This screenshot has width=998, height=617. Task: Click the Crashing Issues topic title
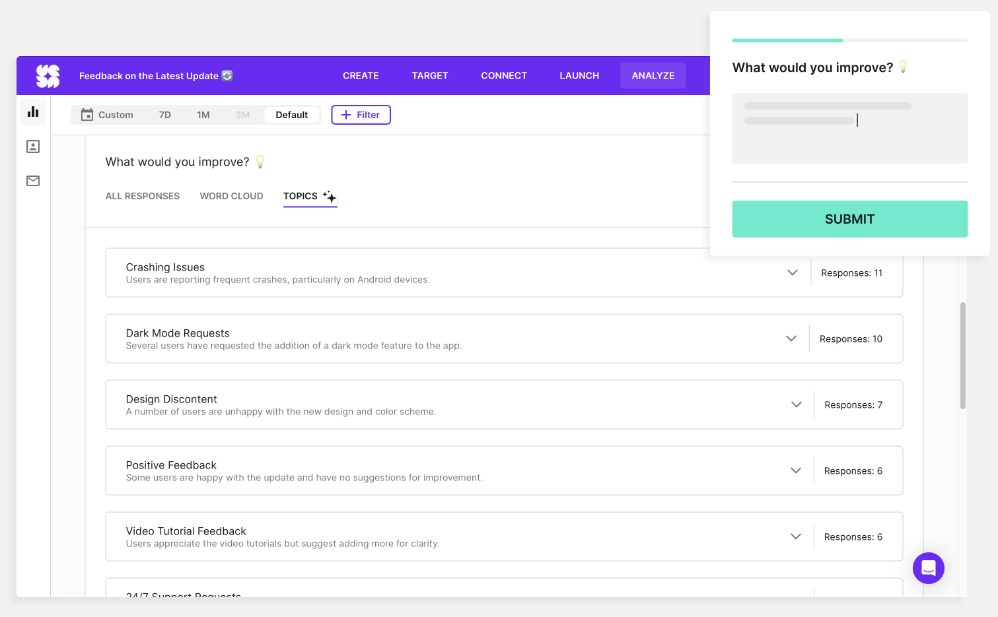pos(165,267)
